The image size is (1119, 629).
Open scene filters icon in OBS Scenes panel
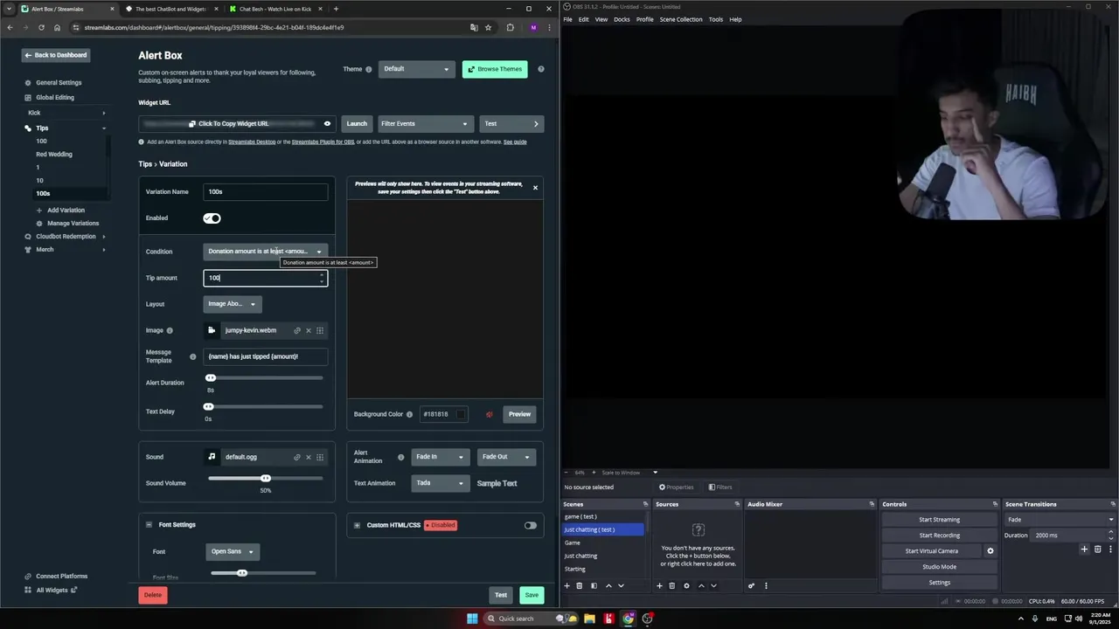(594, 586)
